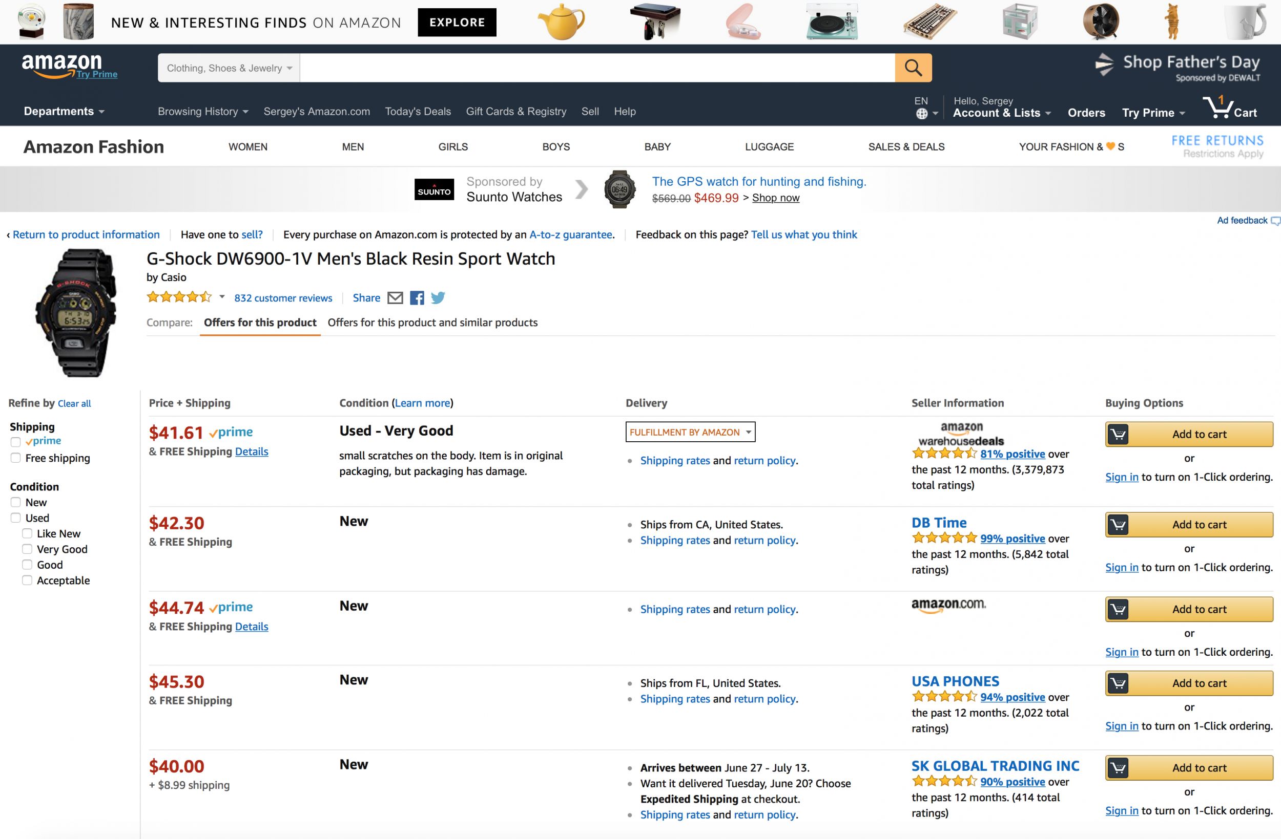
Task: Click the orange search magnifier button
Action: pos(913,68)
